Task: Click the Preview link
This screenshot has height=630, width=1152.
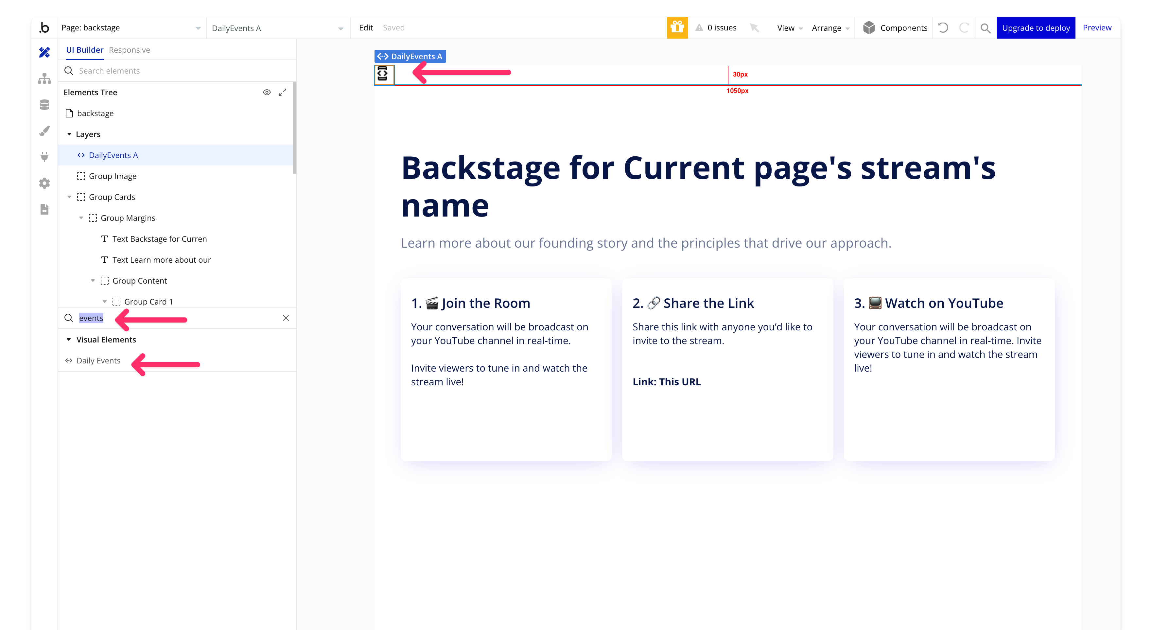Action: pos(1096,28)
